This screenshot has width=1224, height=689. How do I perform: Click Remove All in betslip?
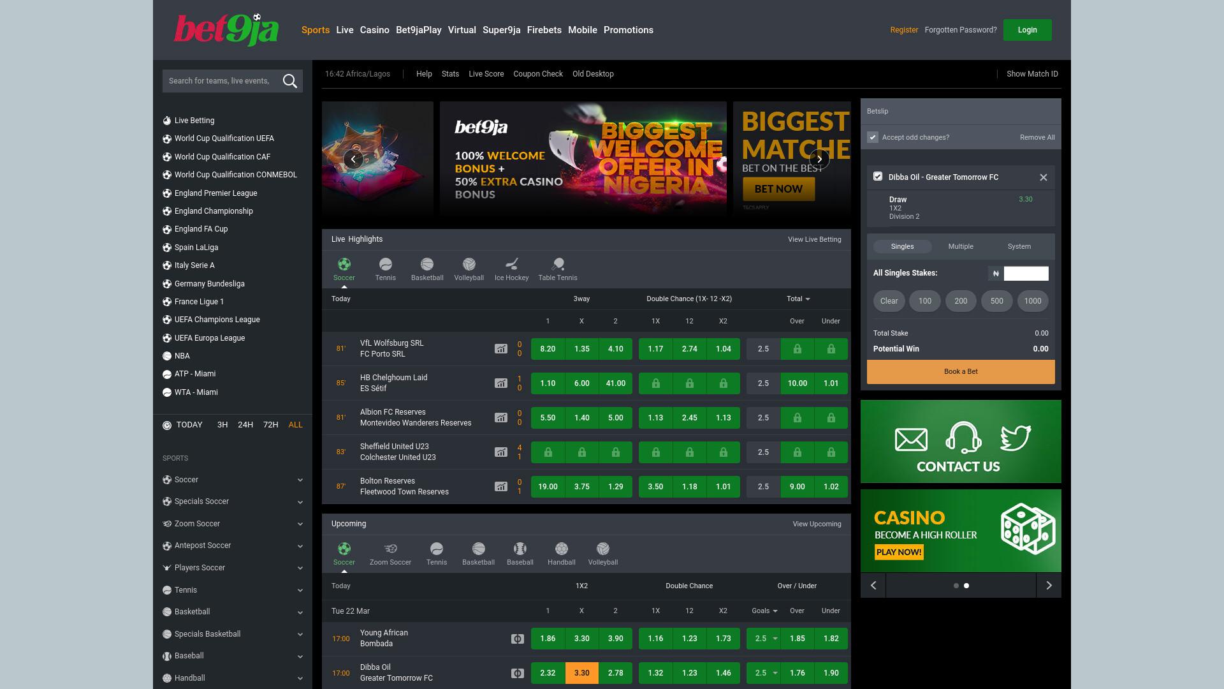pos(1037,137)
